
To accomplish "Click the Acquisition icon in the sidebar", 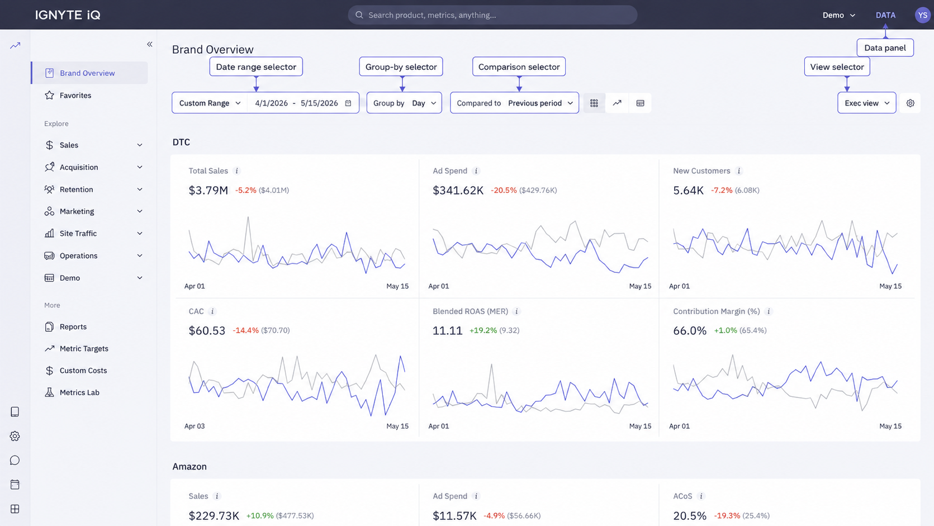I will [49, 167].
